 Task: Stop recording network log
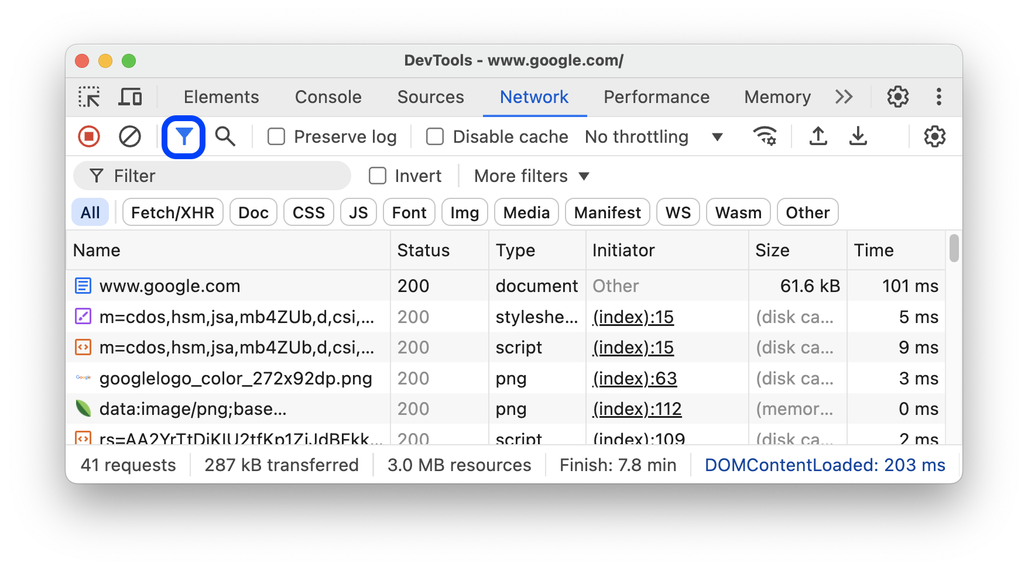coord(89,137)
